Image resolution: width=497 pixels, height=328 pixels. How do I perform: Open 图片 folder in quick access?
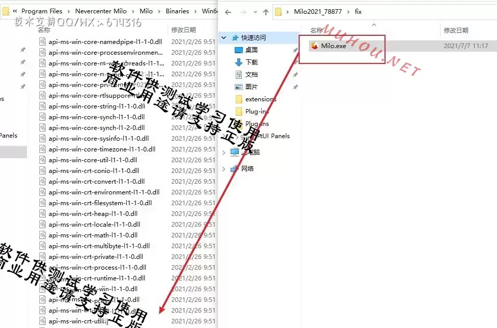[252, 87]
